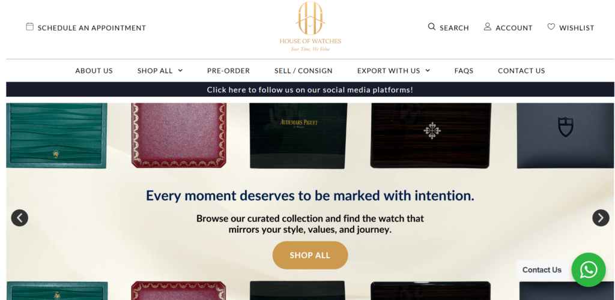Open the About Us menu item

pyautogui.click(x=94, y=71)
